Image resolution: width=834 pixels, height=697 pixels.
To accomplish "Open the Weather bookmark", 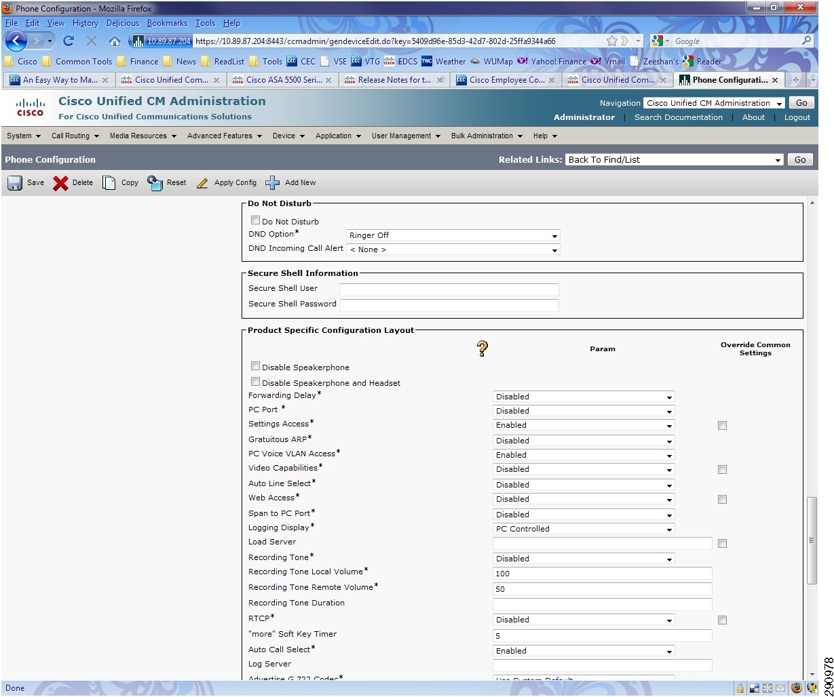I will [444, 61].
